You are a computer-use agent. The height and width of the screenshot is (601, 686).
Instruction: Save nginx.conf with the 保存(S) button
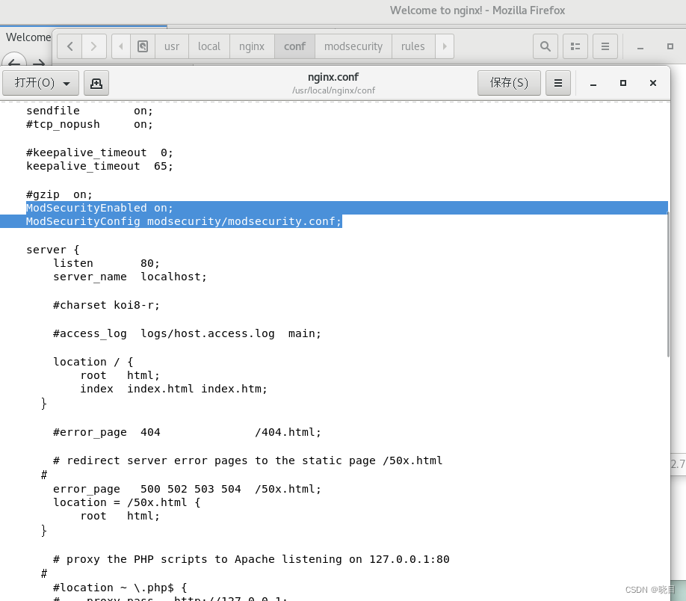[x=509, y=82]
